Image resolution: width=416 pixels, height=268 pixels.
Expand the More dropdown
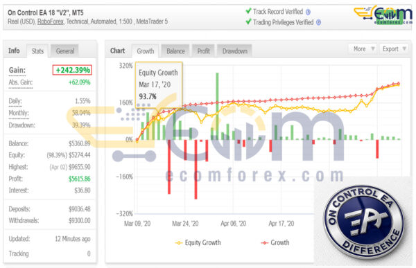363,49
